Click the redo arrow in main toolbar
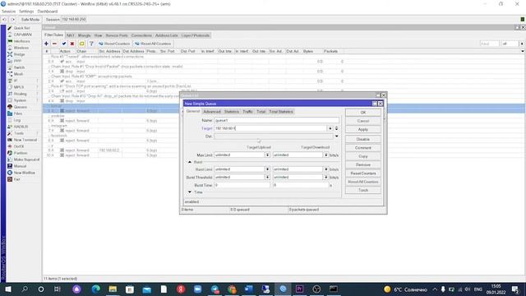The height and width of the screenshot is (296, 526). tap(13, 20)
